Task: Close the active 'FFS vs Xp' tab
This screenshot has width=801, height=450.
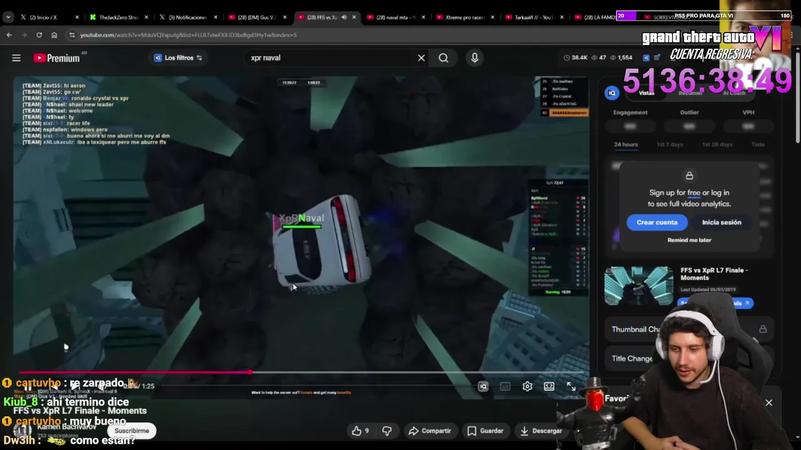Action: click(354, 17)
